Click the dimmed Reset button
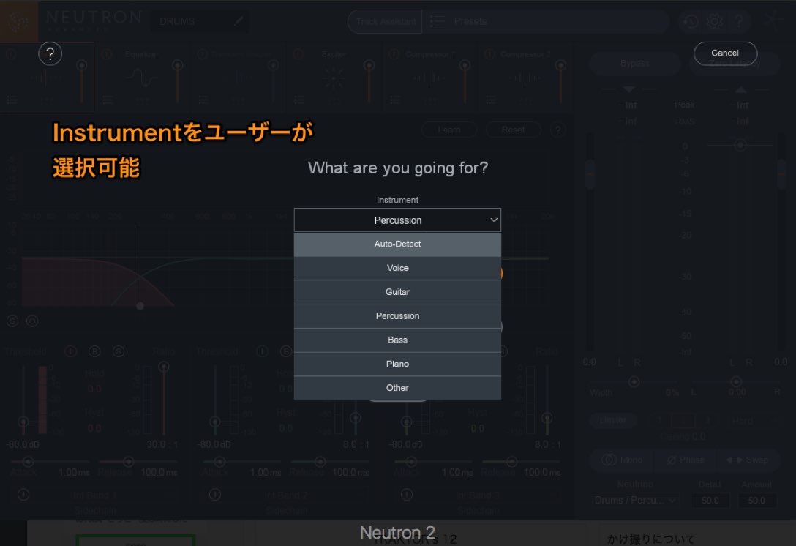Image resolution: width=796 pixels, height=546 pixels. tap(513, 130)
